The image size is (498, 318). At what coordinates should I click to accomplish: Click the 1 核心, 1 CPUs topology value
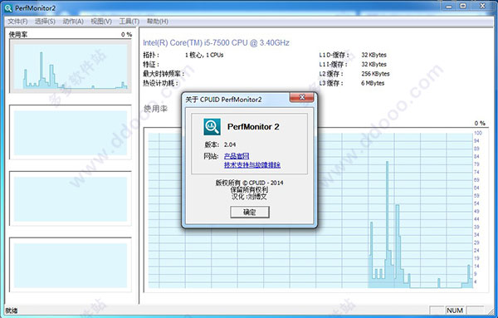pos(204,55)
